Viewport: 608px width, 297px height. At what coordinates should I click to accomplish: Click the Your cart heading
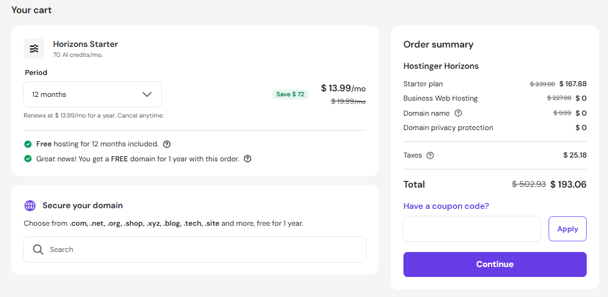coord(31,10)
